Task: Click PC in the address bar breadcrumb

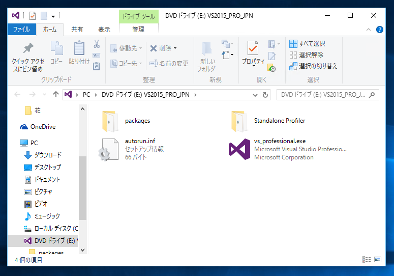Action: coord(86,95)
